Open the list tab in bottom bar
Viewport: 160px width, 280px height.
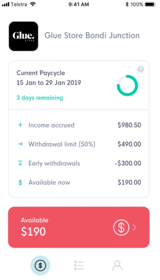click(x=78, y=265)
